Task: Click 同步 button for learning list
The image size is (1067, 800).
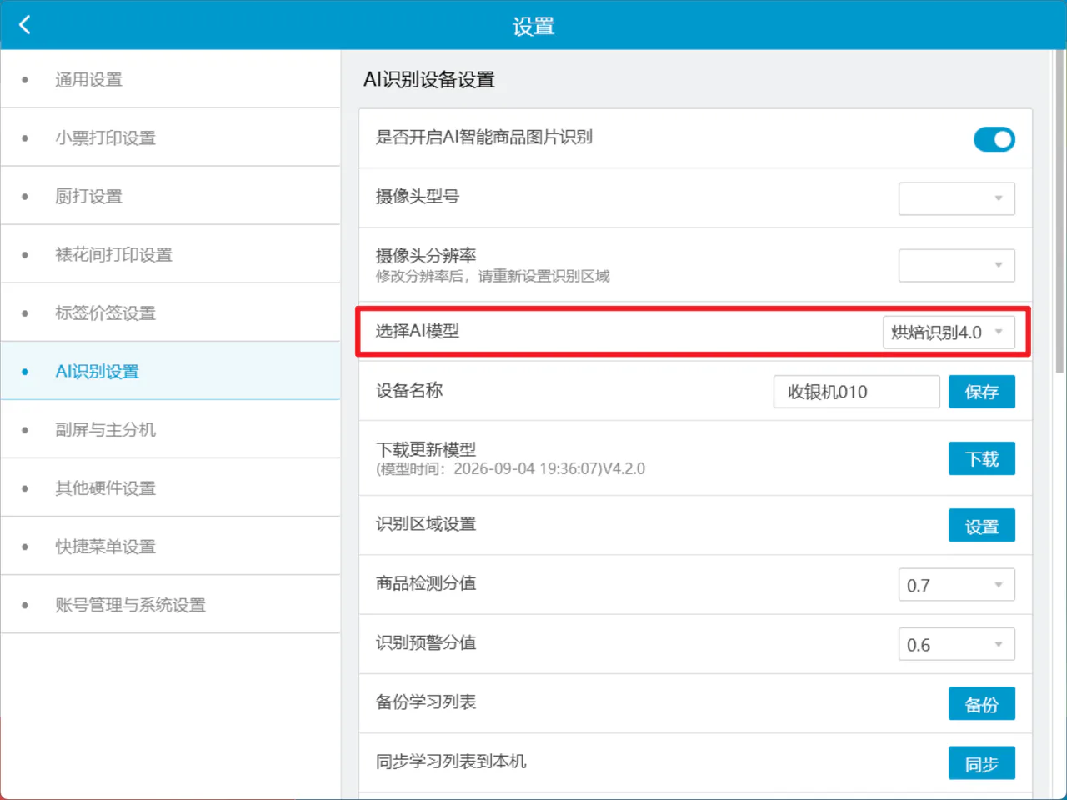Action: (x=982, y=763)
